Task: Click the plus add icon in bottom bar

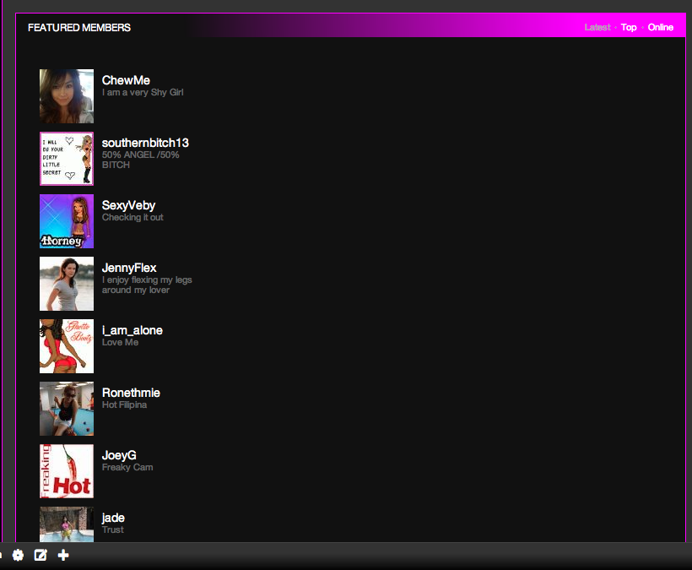Action: pos(63,555)
